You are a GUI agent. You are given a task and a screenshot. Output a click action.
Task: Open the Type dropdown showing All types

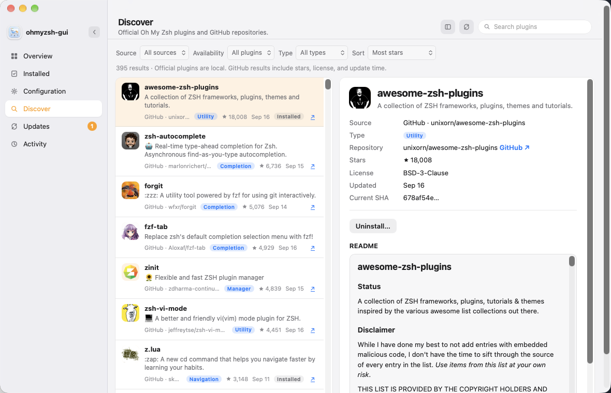point(322,53)
